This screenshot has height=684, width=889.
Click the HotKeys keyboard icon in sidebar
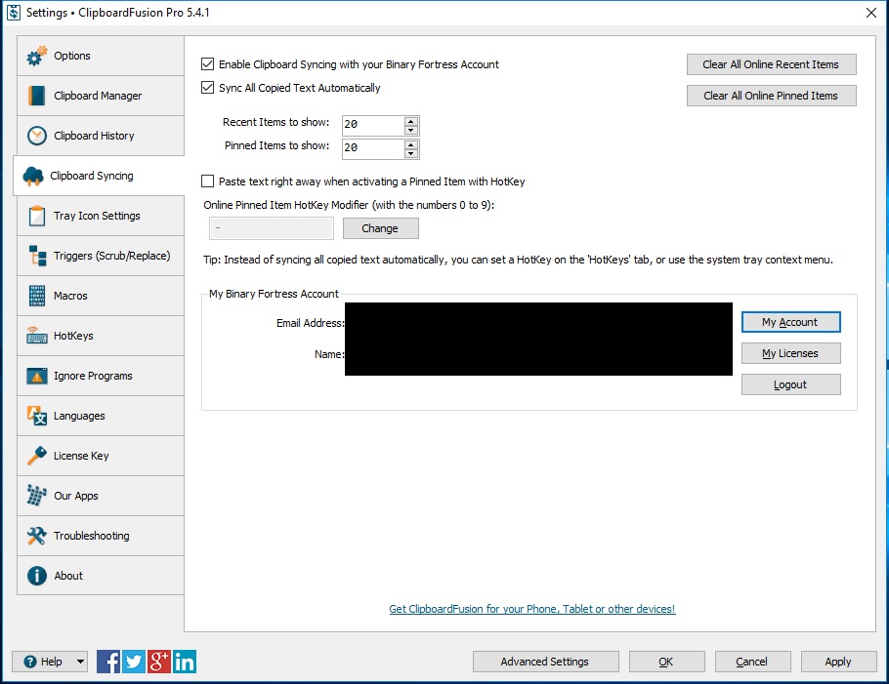37,336
